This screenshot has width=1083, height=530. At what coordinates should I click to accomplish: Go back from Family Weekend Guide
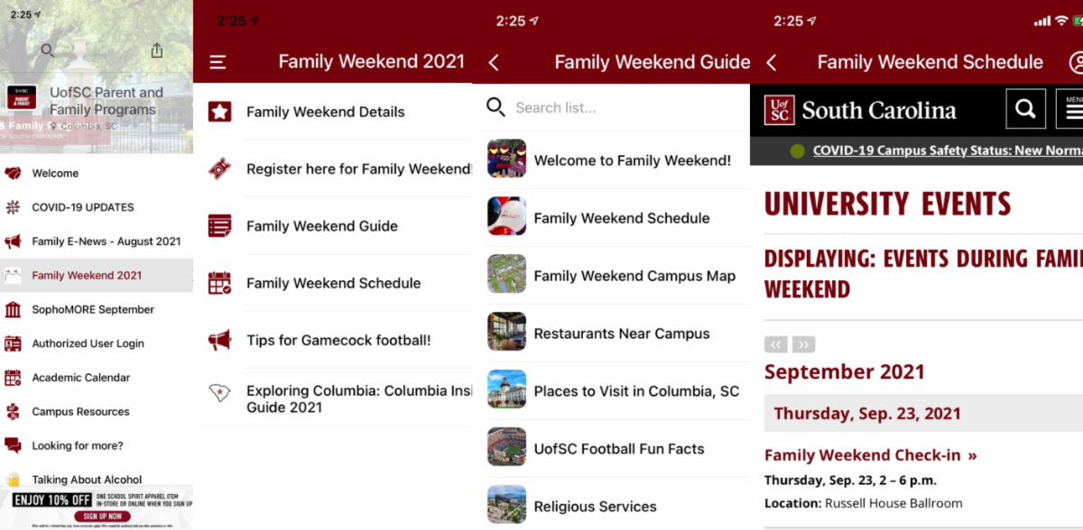click(494, 62)
